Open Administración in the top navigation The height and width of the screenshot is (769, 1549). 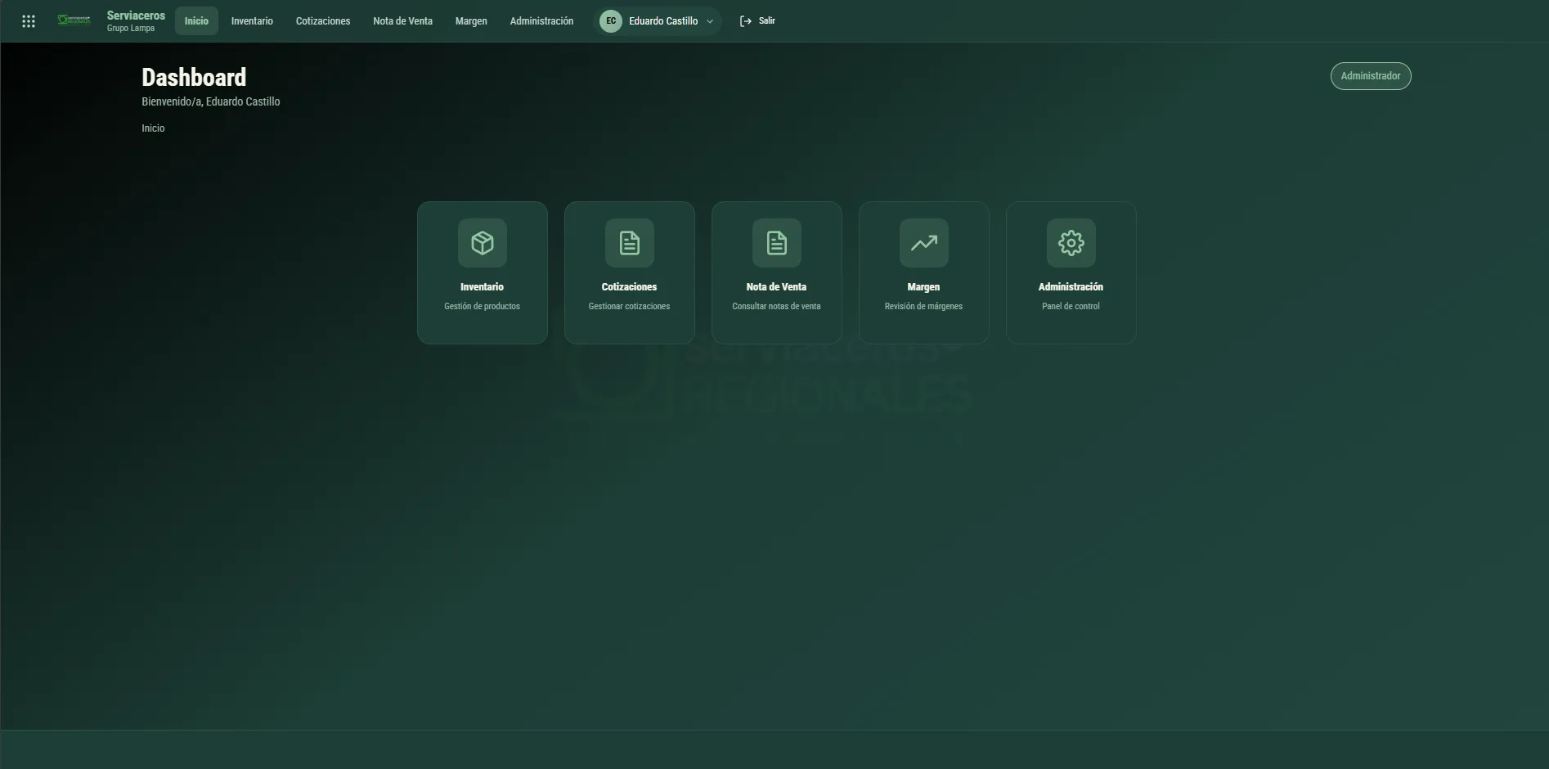(x=541, y=21)
